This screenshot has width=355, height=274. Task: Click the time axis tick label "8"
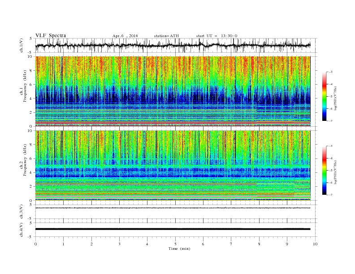(x=259, y=244)
